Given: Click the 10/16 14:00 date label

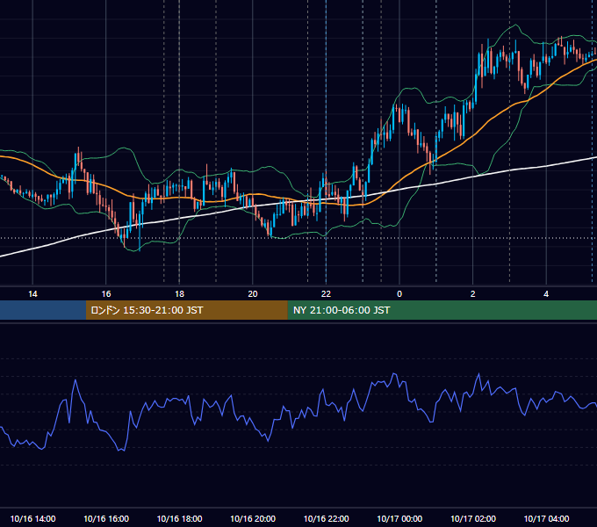Looking at the screenshot, I should 32,518.
